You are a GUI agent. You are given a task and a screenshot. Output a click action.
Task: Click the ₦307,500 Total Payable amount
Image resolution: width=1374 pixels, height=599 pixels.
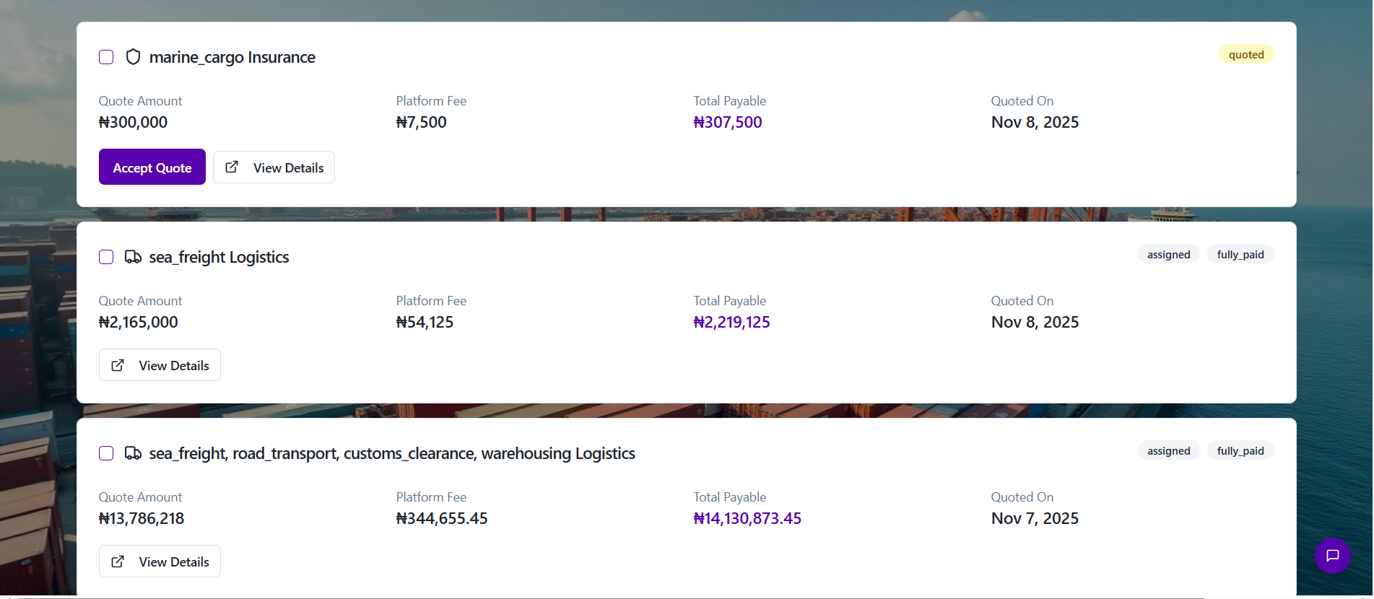pos(727,123)
